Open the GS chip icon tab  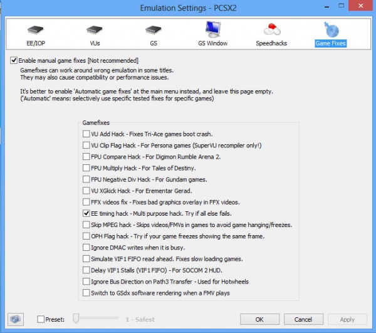click(x=154, y=29)
